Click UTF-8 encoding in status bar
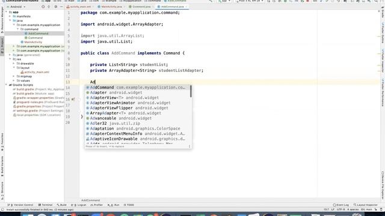Image resolution: width=385 pixels, height=216 pixels. click(340, 209)
